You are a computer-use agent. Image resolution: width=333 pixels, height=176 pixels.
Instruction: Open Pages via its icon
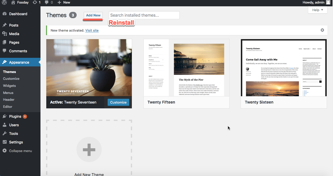[5, 42]
